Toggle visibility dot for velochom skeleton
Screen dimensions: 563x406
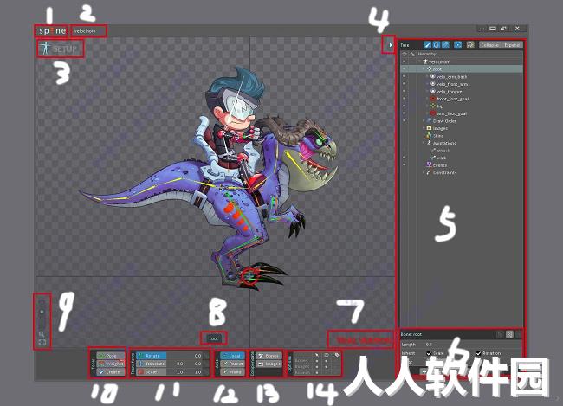pyautogui.click(x=404, y=61)
